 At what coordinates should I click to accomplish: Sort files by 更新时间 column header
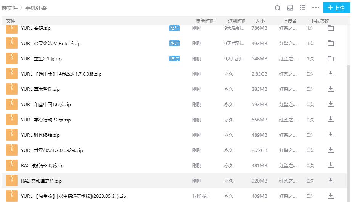point(205,21)
